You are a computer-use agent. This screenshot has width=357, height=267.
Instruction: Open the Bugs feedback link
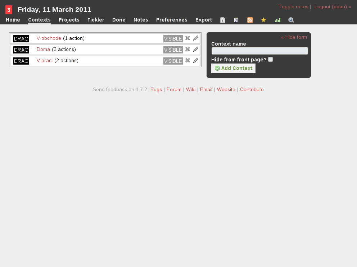click(156, 89)
